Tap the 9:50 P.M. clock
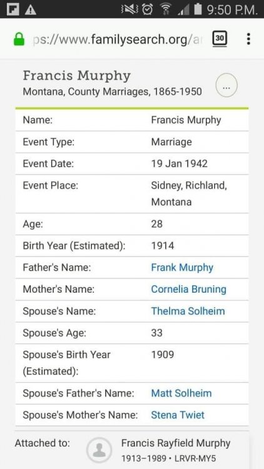Viewport: 264px width, 469px height. tap(232, 10)
